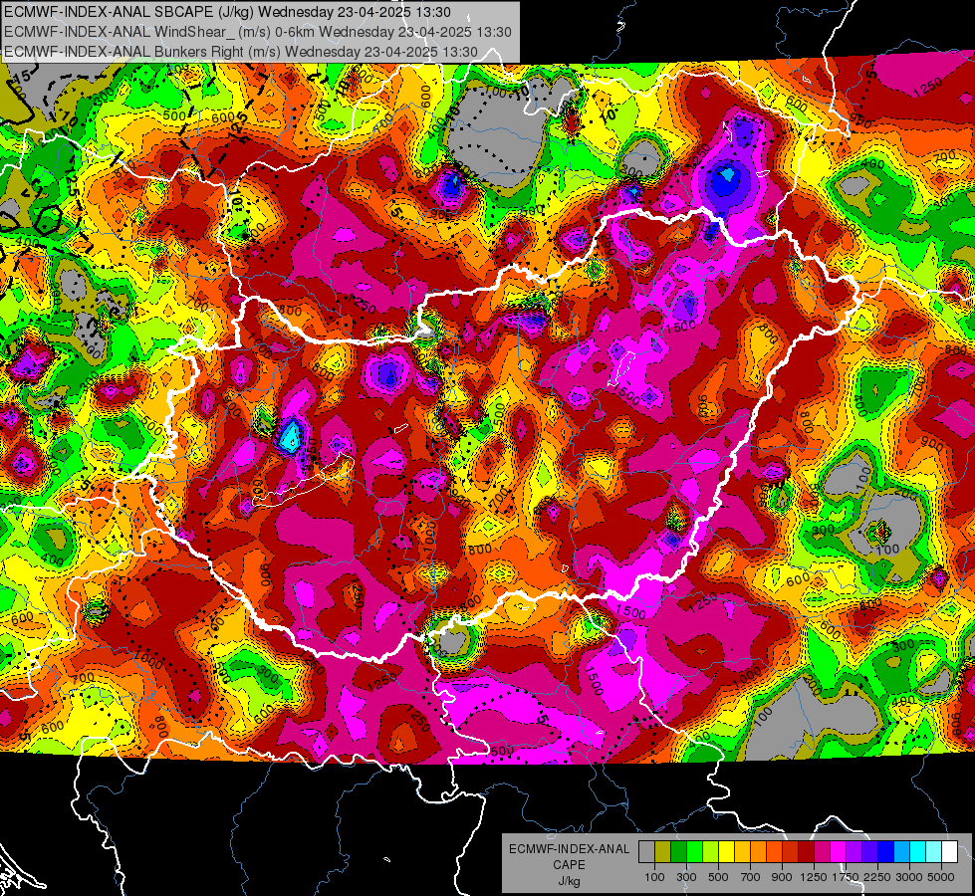Click the brick red legend swatch after 900

coord(791,852)
